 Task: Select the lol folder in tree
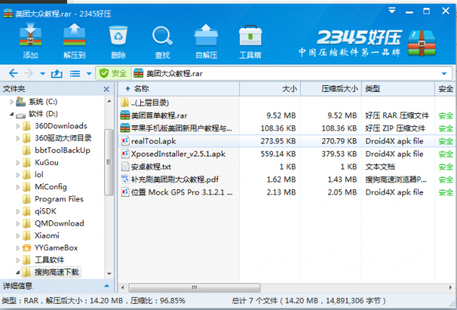tap(33, 175)
